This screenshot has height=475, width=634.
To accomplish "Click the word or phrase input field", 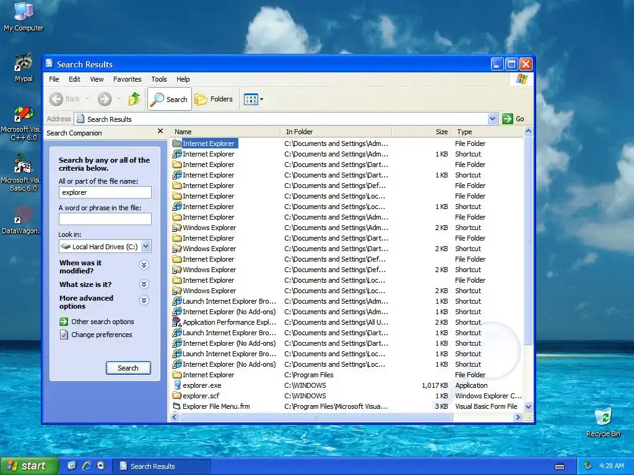I will (105, 218).
